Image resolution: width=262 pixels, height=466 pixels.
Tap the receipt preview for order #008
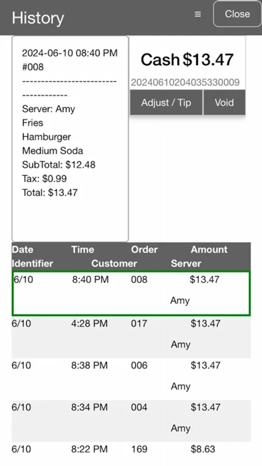click(x=70, y=139)
